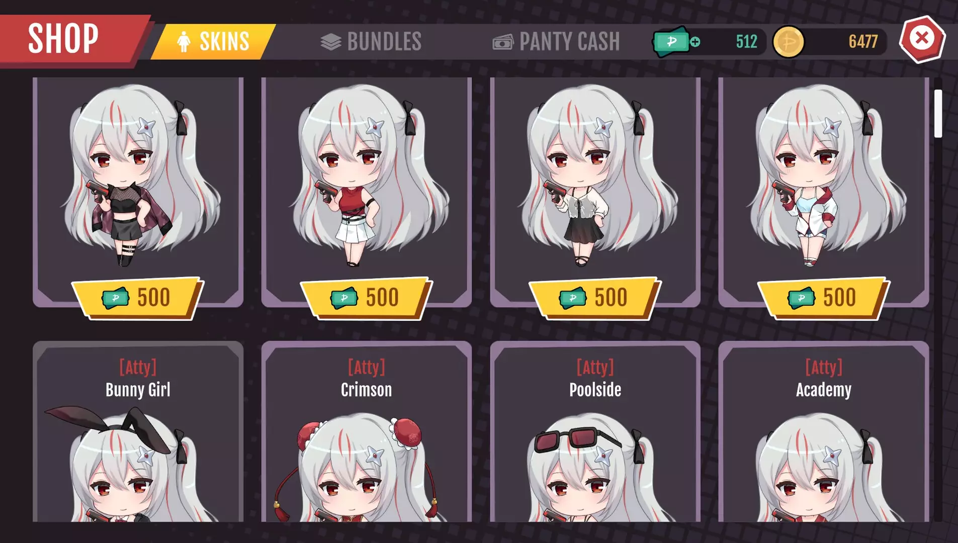Click the figure icon in Skins tab
Screen dimensions: 958x543
[x=184, y=41]
